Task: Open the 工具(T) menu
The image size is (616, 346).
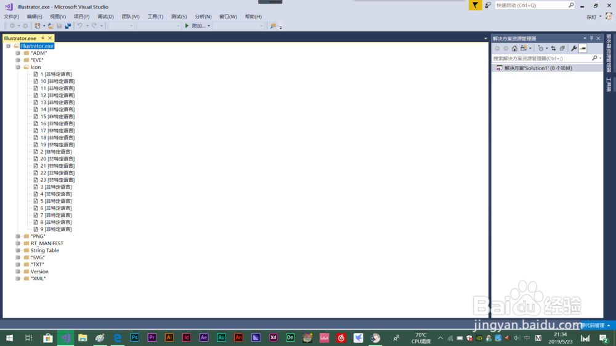Action: tap(155, 17)
